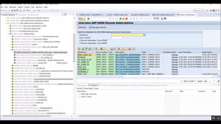Open the File menu
221x124 pixels.
point(2,7)
